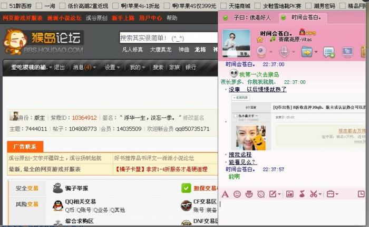
Task: Click the box icon before 啊!苹果4s-1折起
Action: click(x=115, y=6)
